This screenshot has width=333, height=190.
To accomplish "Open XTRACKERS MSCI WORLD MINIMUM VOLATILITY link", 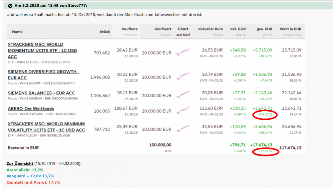I will 46,127.
